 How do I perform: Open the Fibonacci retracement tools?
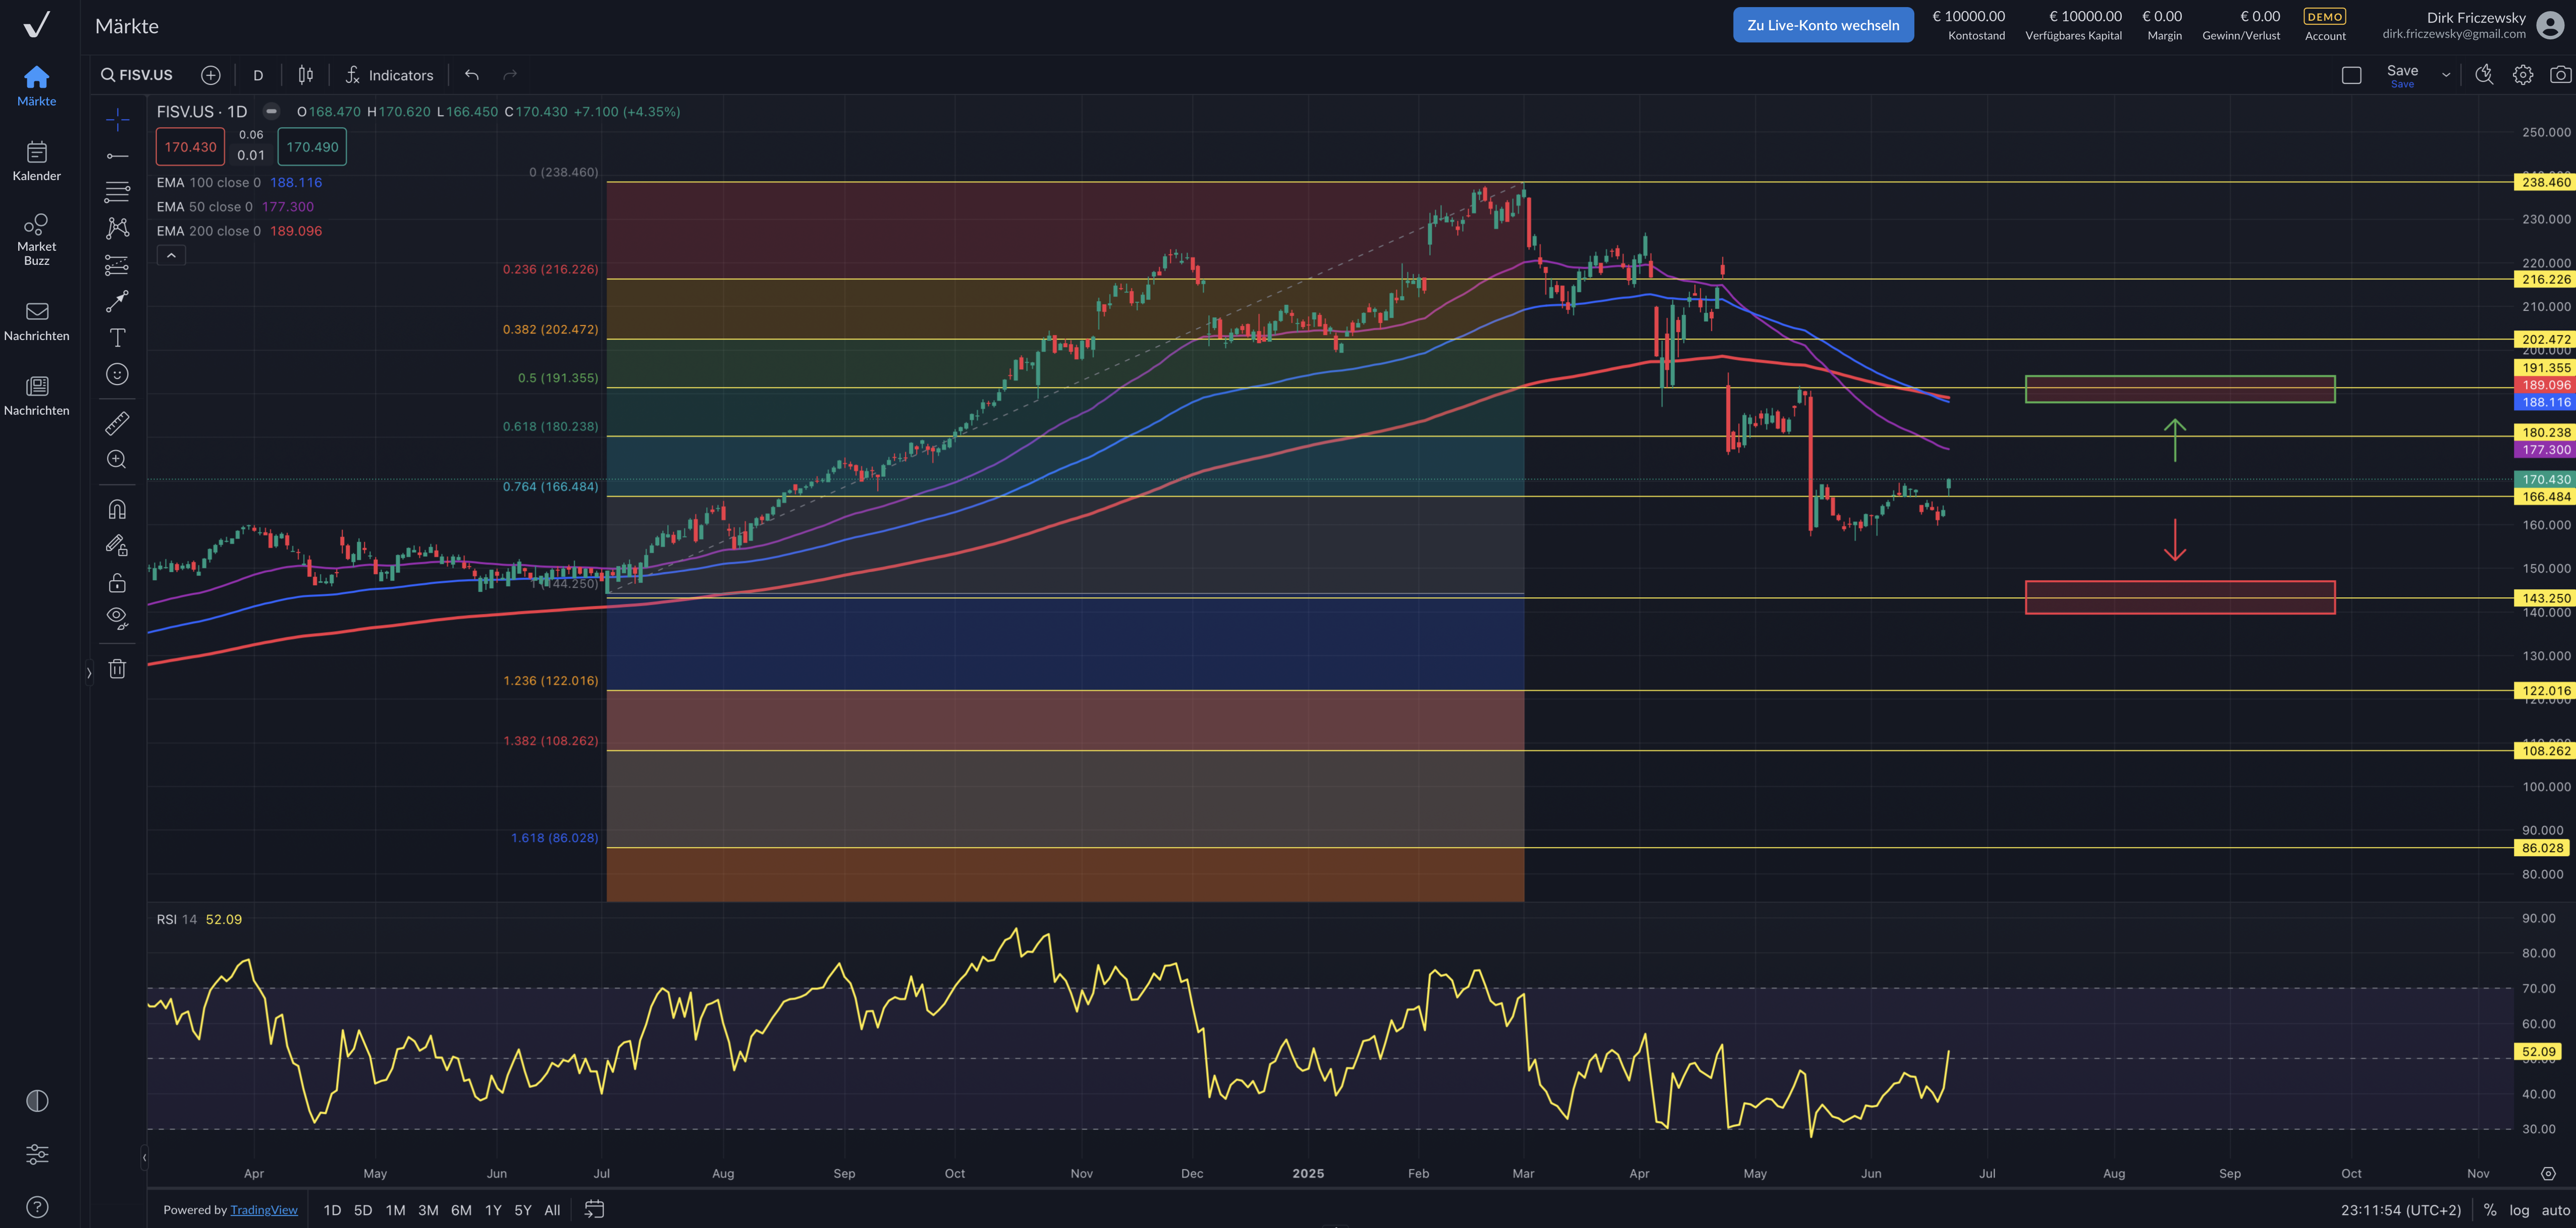117,192
